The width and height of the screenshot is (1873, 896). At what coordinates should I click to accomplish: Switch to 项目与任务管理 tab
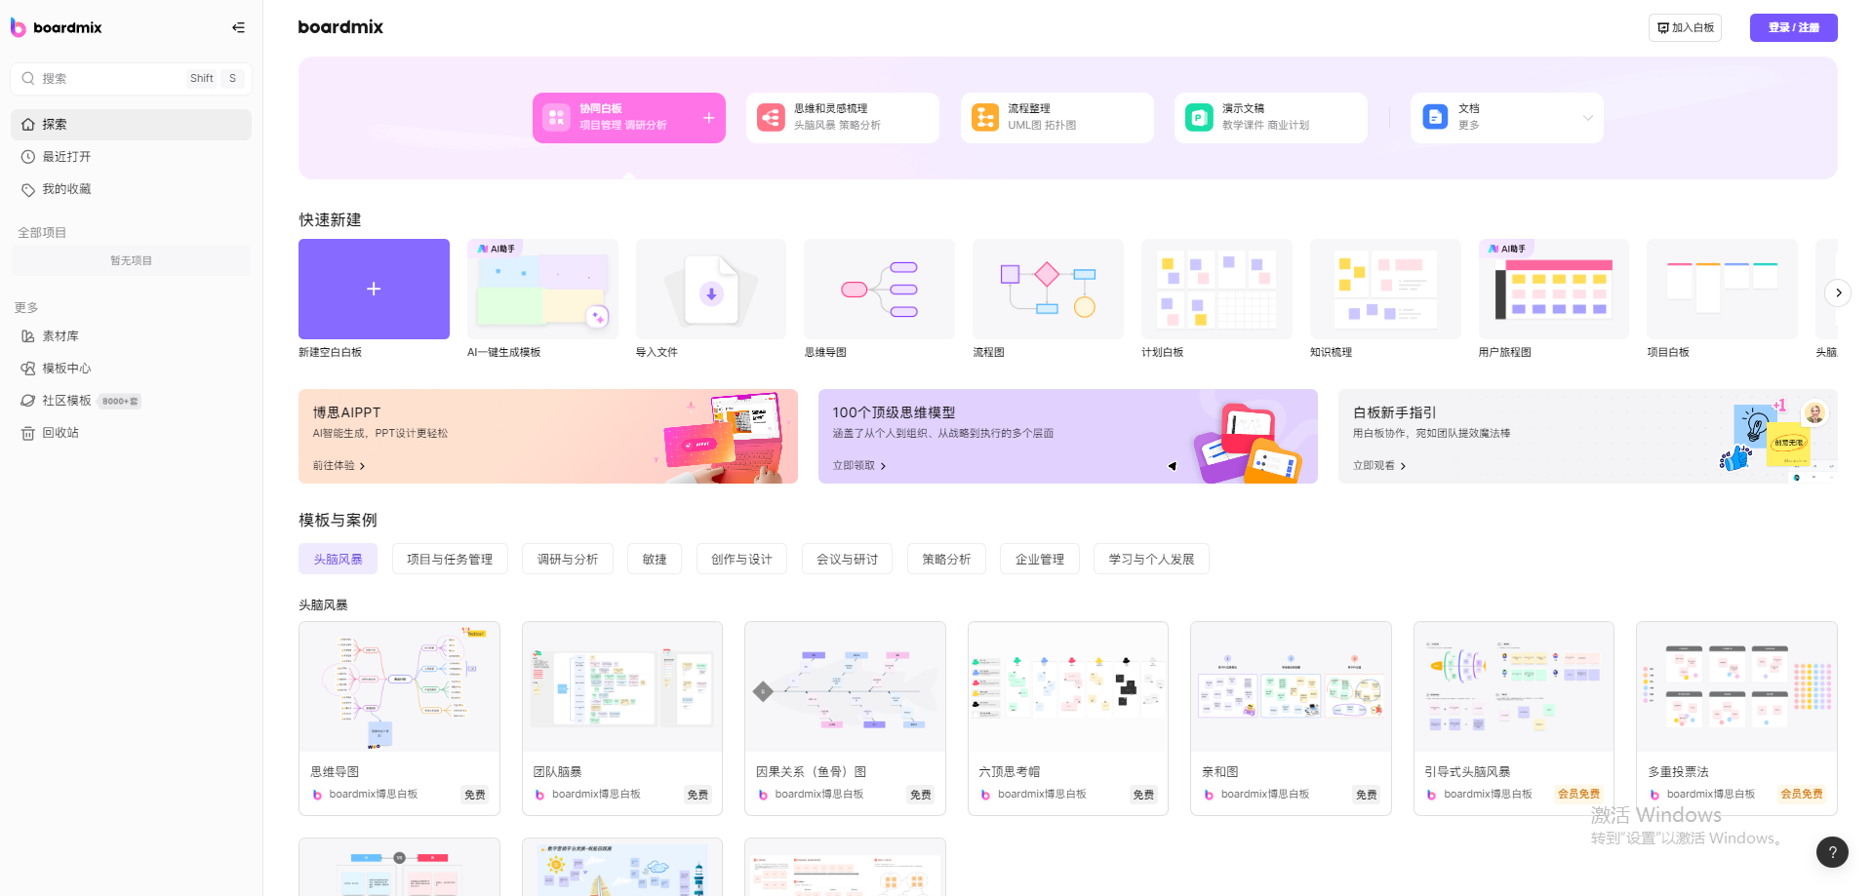(450, 560)
